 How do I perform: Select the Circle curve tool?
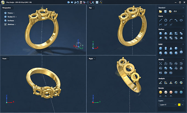(x=166, y=20)
